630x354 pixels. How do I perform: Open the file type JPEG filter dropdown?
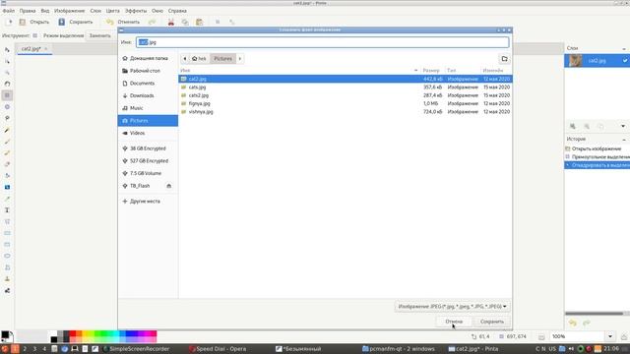(453, 307)
